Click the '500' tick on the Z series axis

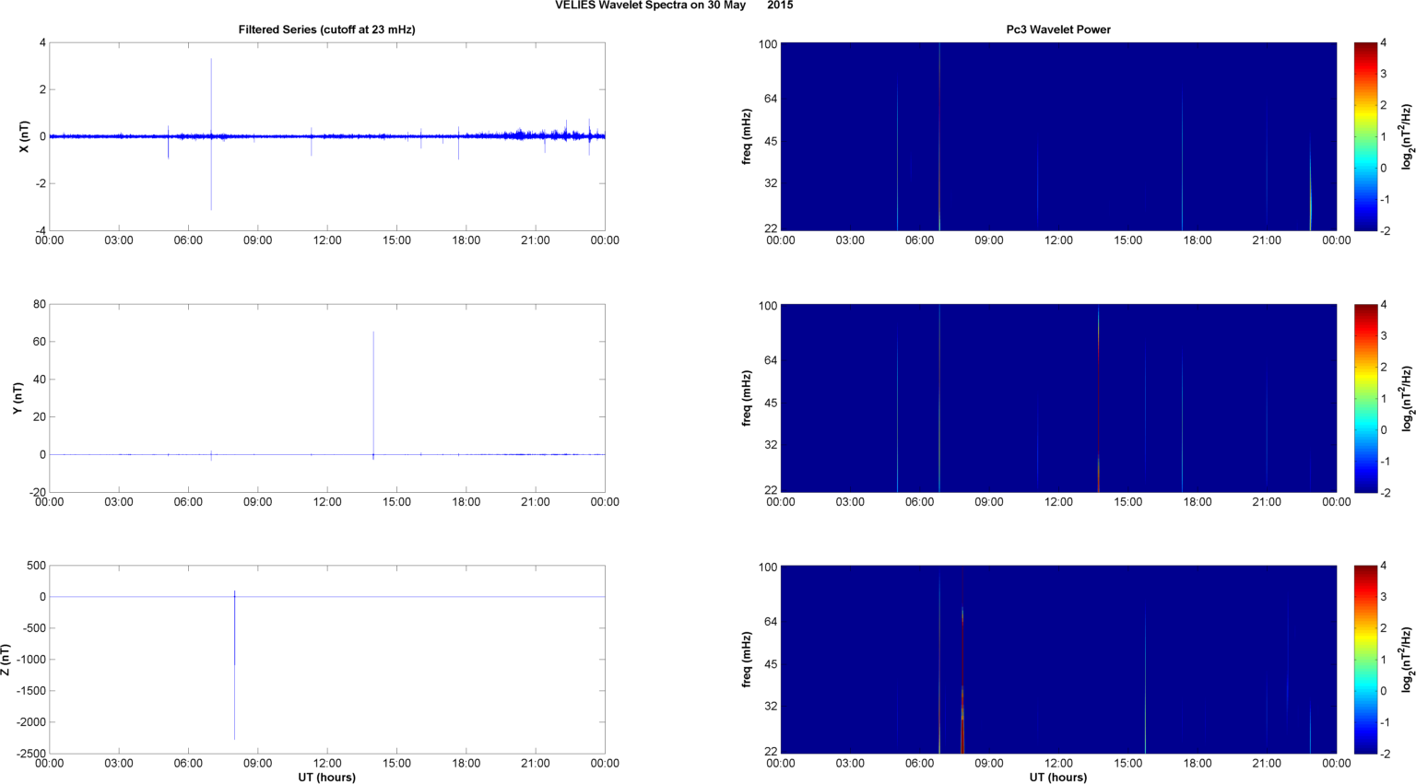point(37,566)
